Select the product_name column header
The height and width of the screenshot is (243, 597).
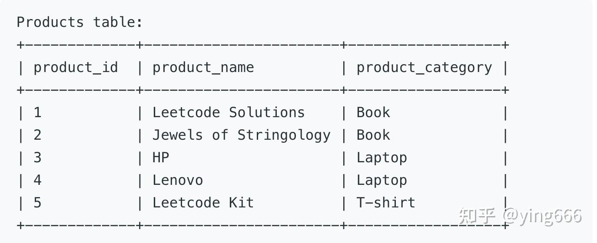click(203, 68)
